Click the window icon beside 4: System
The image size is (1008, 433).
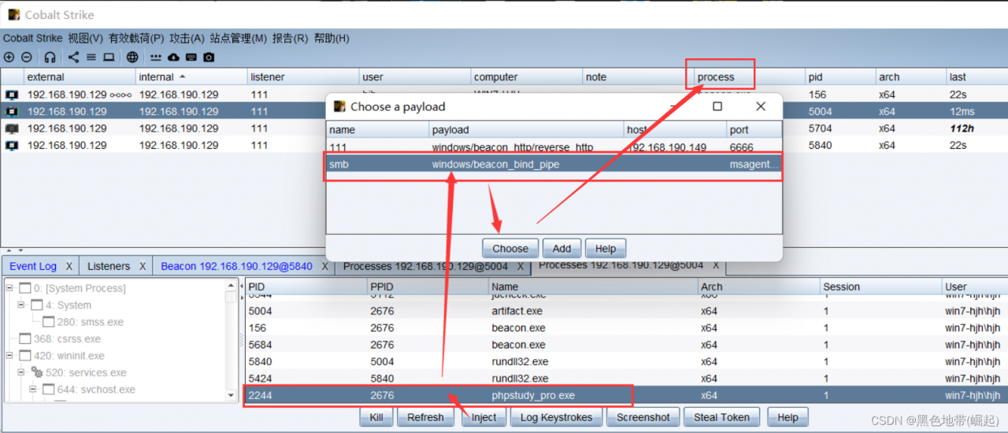pos(37,305)
